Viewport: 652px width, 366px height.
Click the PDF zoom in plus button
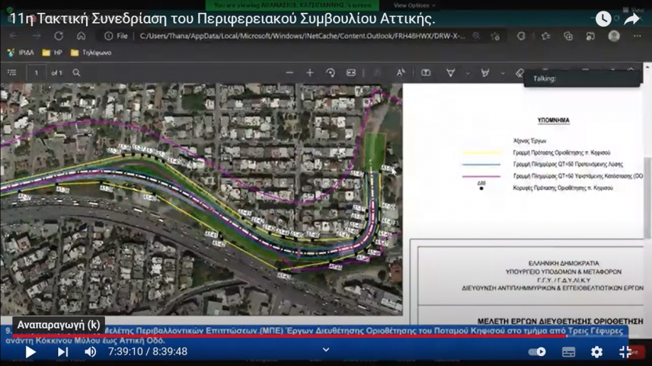tap(310, 72)
